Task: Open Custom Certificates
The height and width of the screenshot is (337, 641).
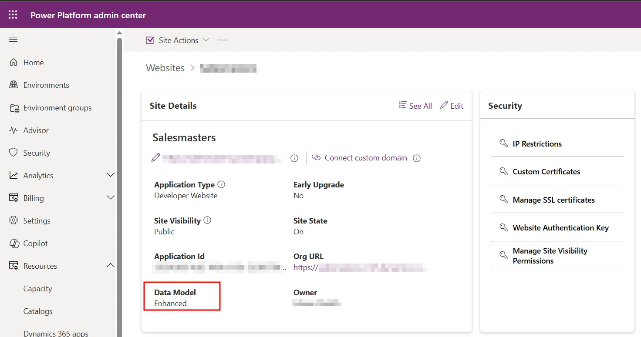Action: coord(547,171)
